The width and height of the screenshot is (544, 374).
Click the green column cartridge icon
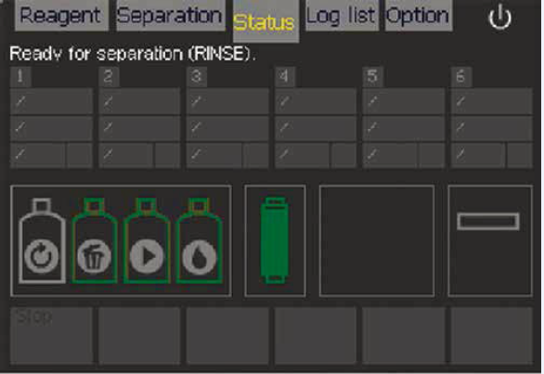275,240
